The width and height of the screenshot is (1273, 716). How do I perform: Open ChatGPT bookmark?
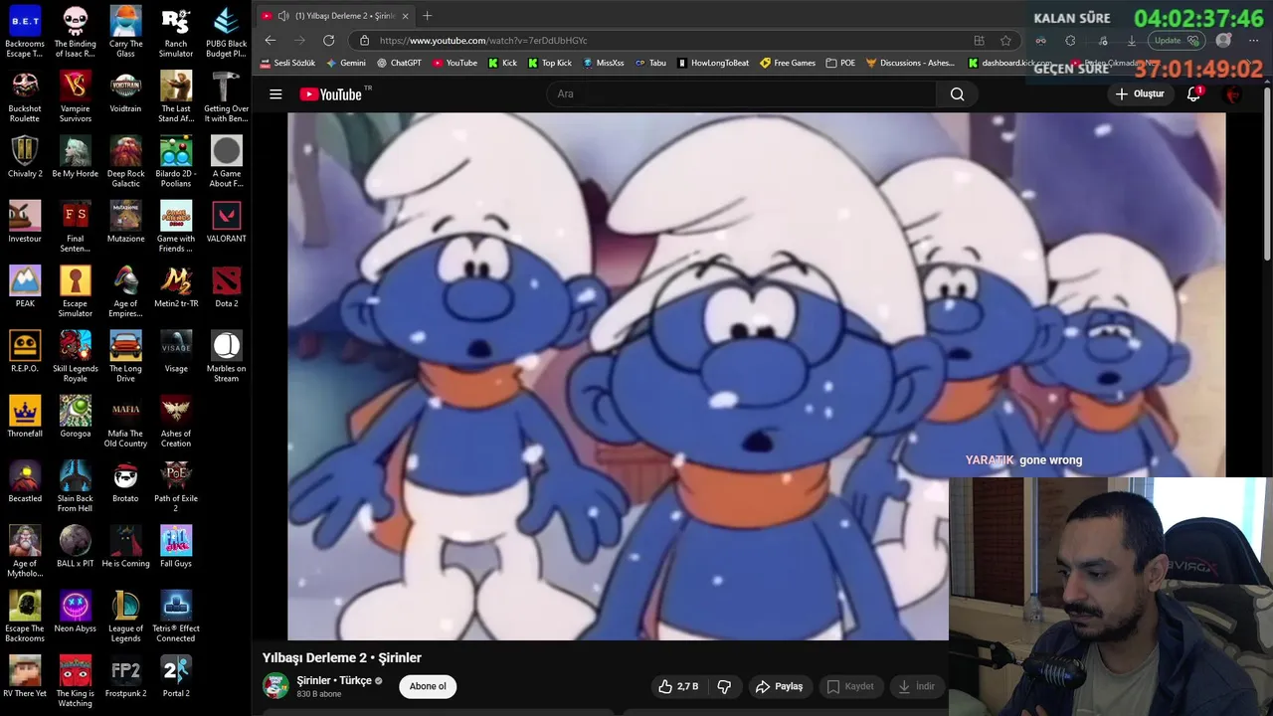(x=399, y=63)
